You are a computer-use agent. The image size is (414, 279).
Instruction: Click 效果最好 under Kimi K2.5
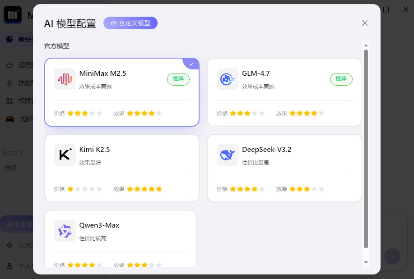[x=90, y=162]
